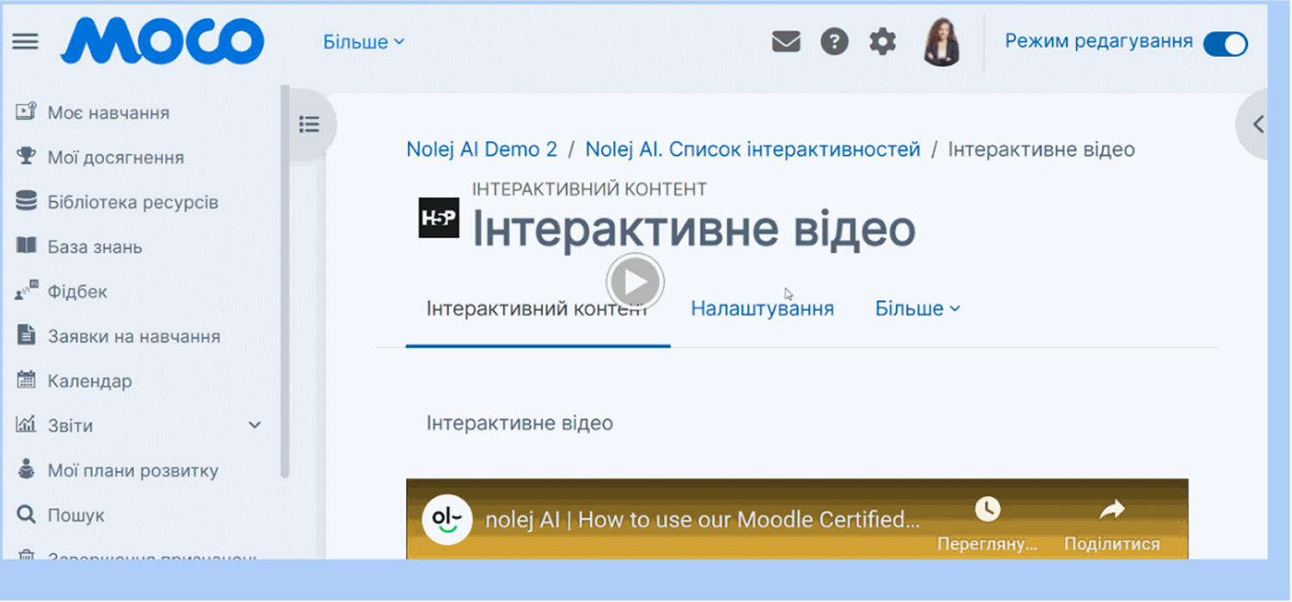Expand the collapsed right side drawer

coord(1257,125)
